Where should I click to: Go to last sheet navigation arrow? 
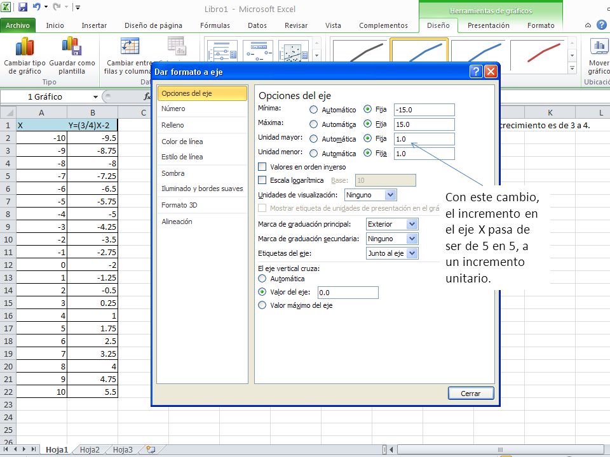tap(34, 449)
